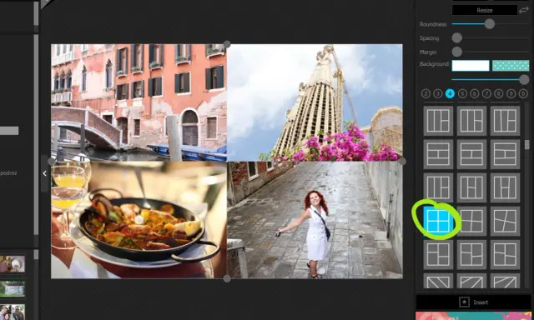The image size is (534, 320).
Task: Click the star frame icon beside Insert
Action: click(464, 302)
